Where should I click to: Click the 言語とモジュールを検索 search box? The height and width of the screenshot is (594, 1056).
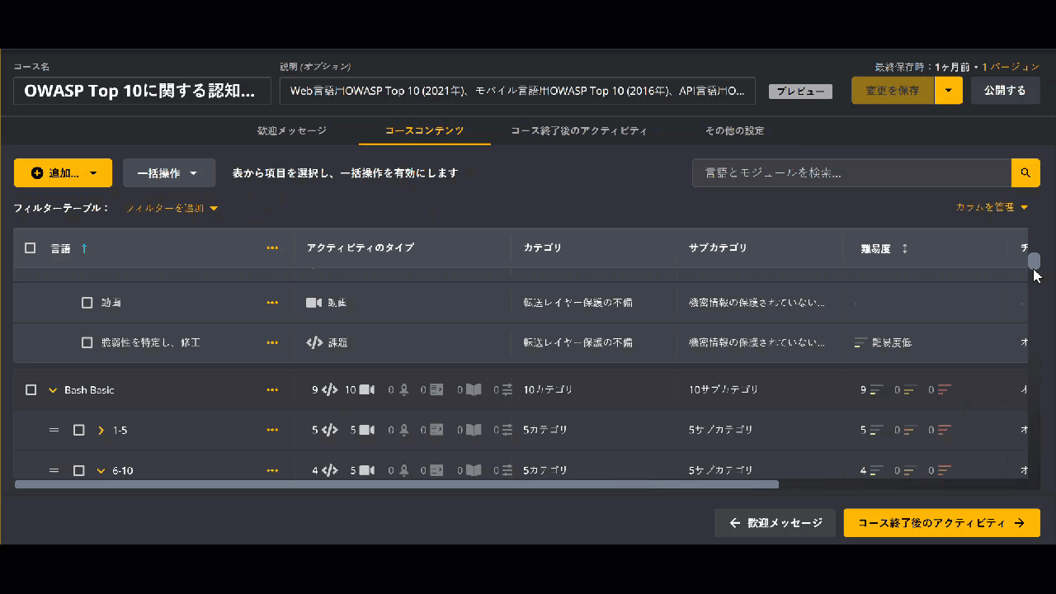(851, 173)
